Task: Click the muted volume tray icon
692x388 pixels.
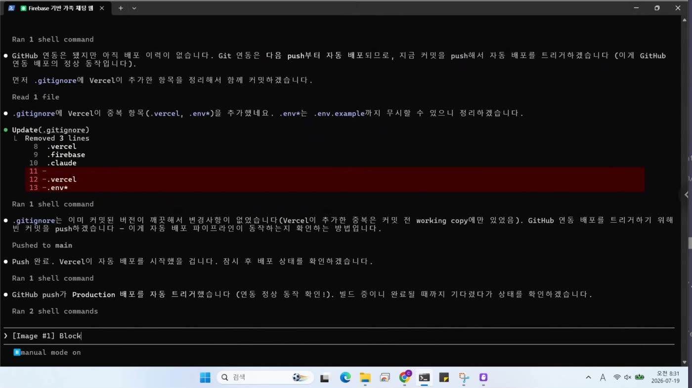Action: [x=628, y=378]
